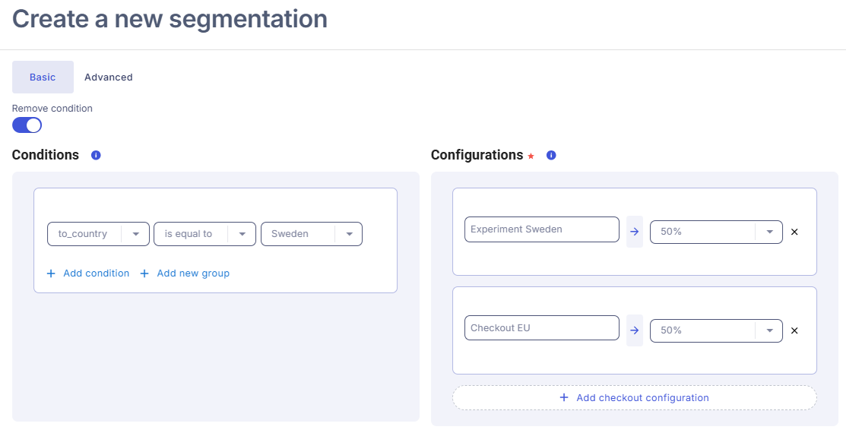Click plus icon before Add condition
This screenshot has width=846, height=433.
51,273
